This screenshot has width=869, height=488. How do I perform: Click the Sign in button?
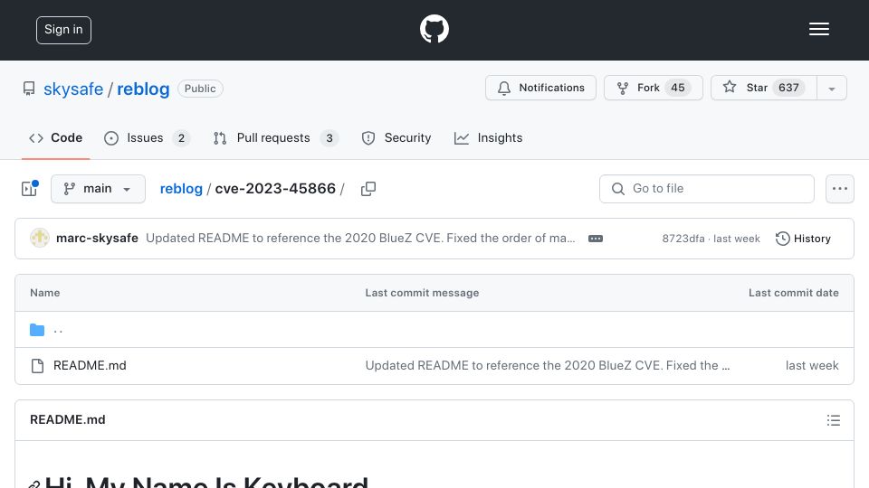click(63, 30)
